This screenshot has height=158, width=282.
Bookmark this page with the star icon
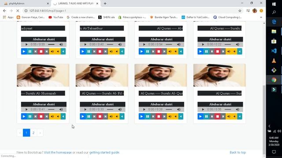[240, 11]
